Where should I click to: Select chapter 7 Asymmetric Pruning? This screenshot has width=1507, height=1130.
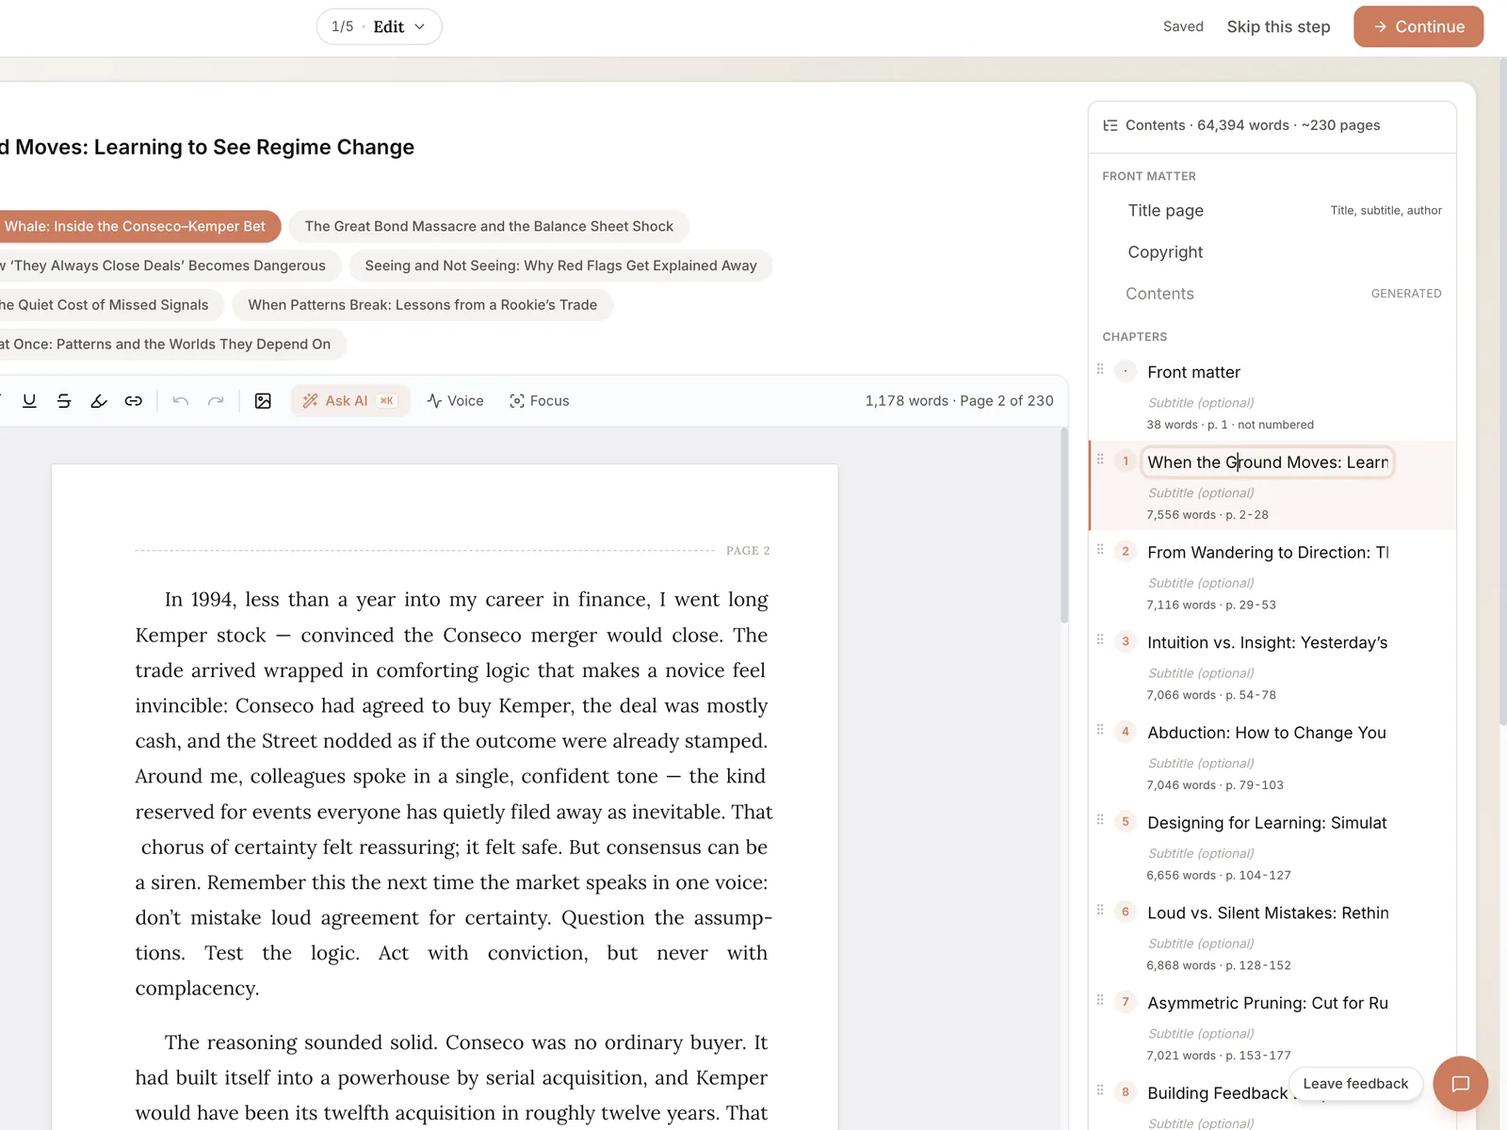(x=1268, y=1003)
